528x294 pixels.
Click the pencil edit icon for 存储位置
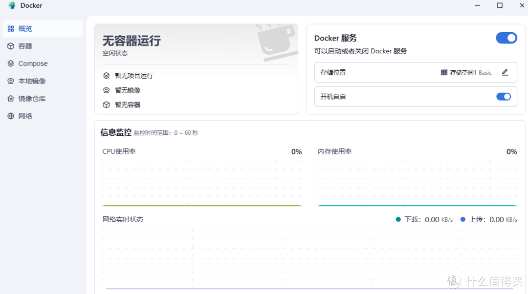point(505,72)
